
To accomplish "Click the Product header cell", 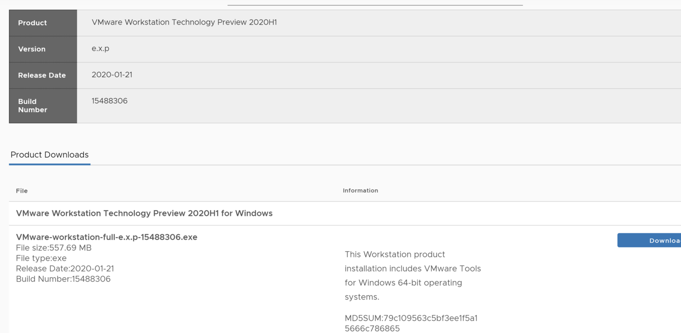I will pos(43,23).
